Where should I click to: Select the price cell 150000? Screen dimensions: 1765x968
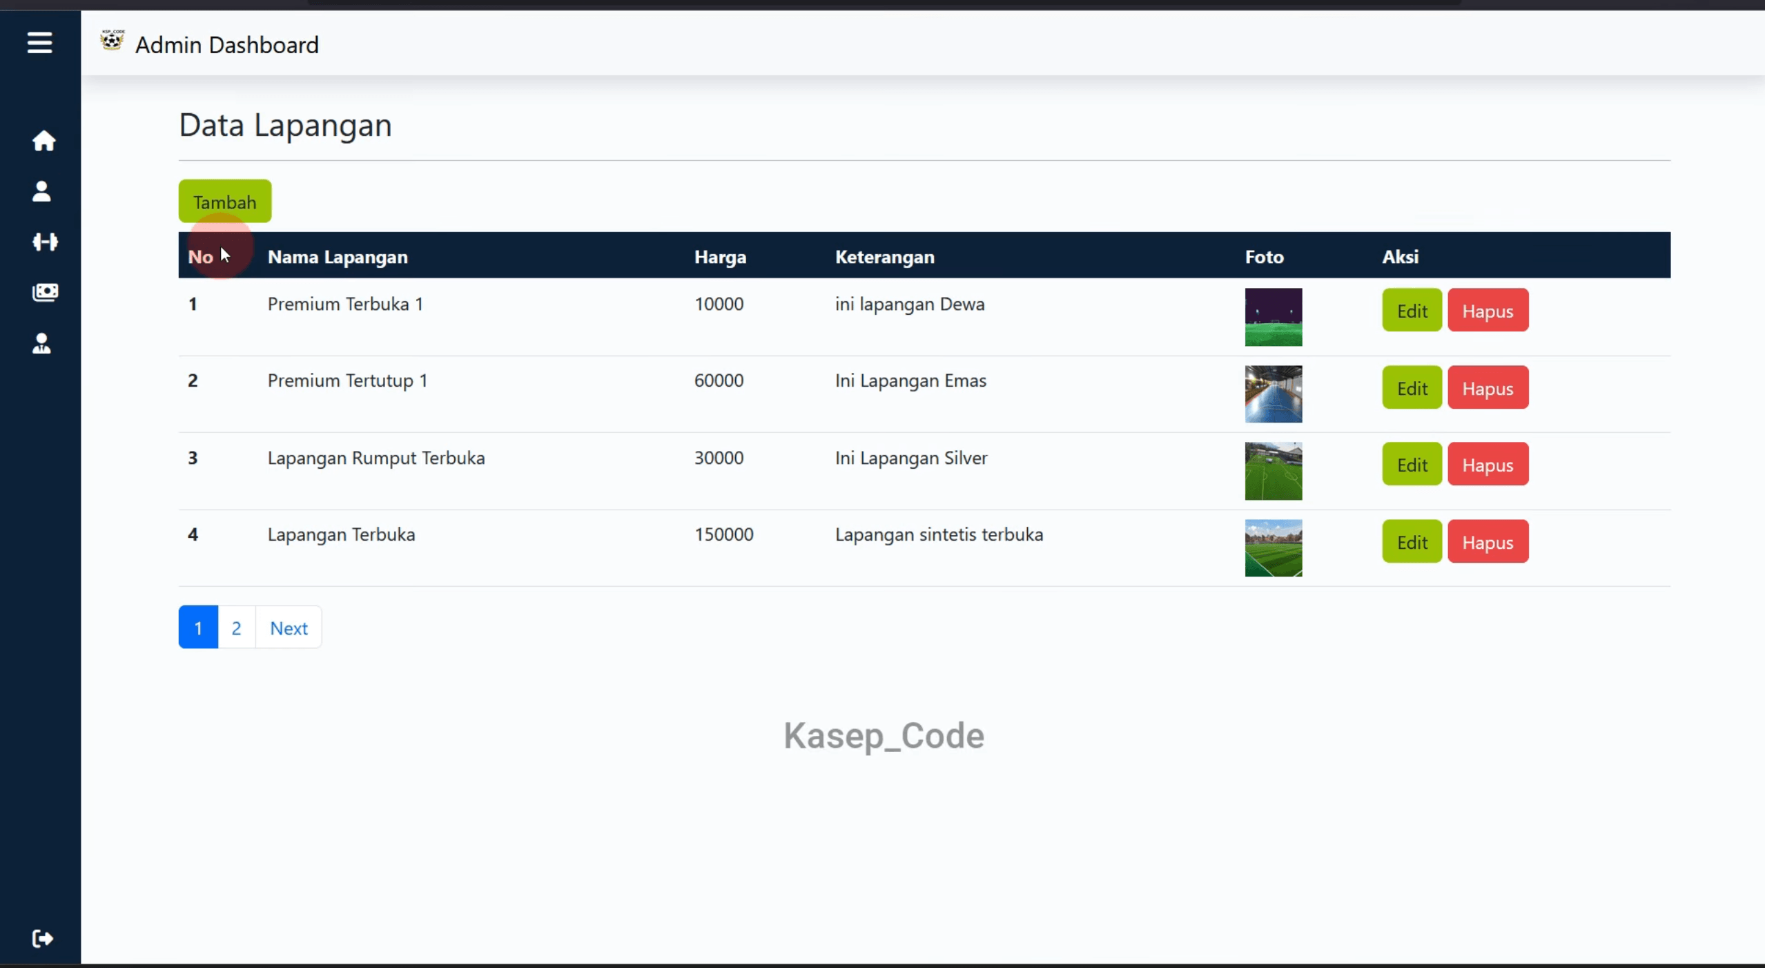723,534
